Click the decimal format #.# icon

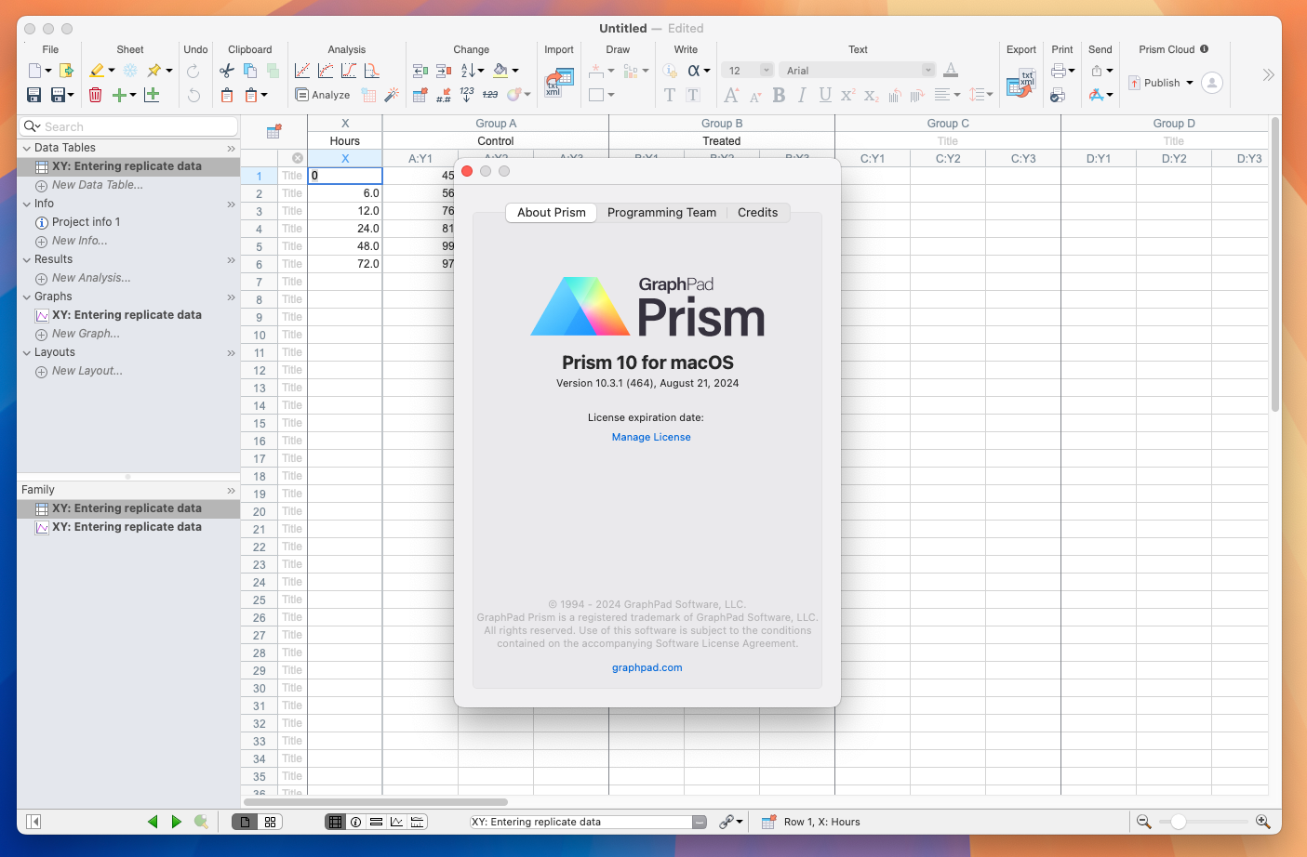(x=444, y=95)
